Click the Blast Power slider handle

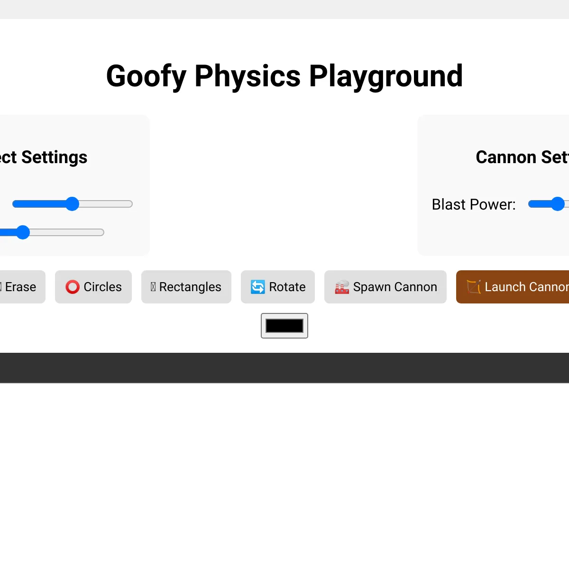tap(558, 204)
